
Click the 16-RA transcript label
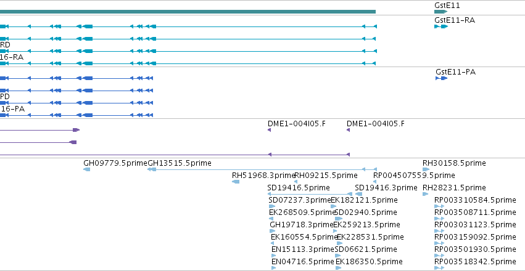(12, 57)
